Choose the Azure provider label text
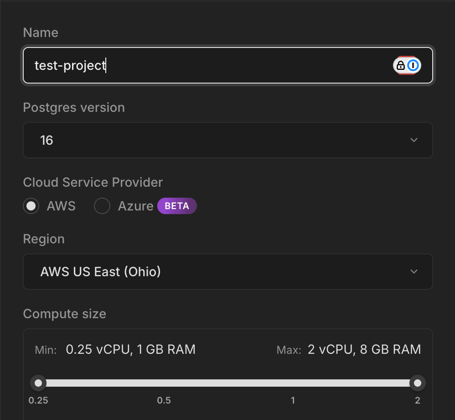This screenshot has width=455, height=420. [x=135, y=206]
